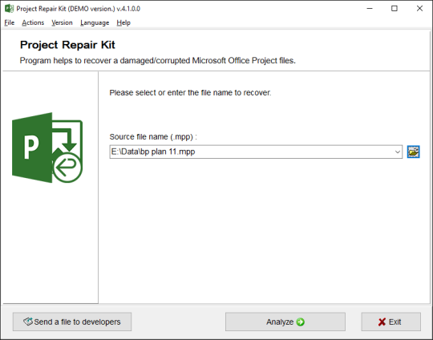The width and height of the screenshot is (433, 340).
Task: Click the browse folder icon next to source file
Action: pos(413,152)
